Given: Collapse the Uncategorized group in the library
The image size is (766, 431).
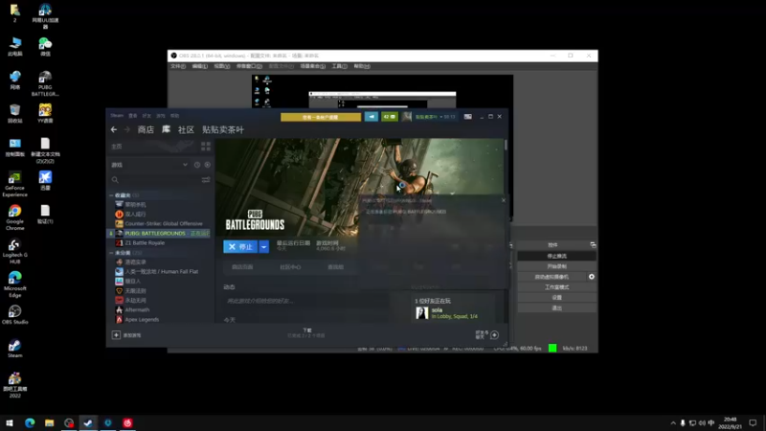Looking at the screenshot, I should [x=111, y=253].
